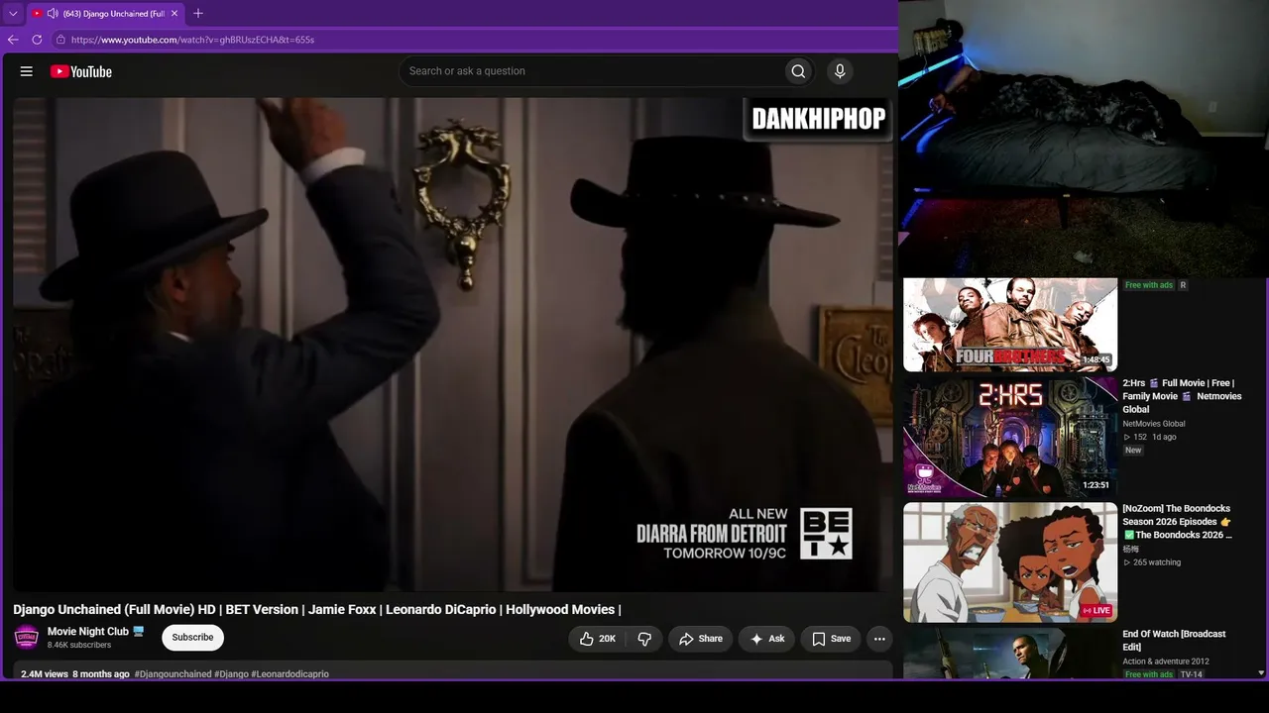Save the video to a playlist
This screenshot has height=713, width=1269.
[x=831, y=639]
